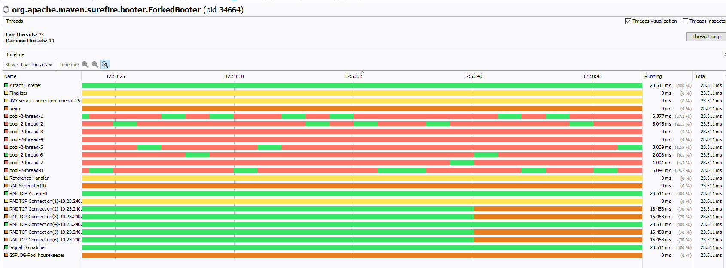726x268 pixels.
Task: Click the Attach Listener thread state icon
Action: (x=6, y=85)
